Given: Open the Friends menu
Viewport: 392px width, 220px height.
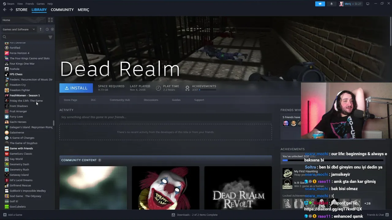Looking at the screenshot, I should click(x=30, y=4).
